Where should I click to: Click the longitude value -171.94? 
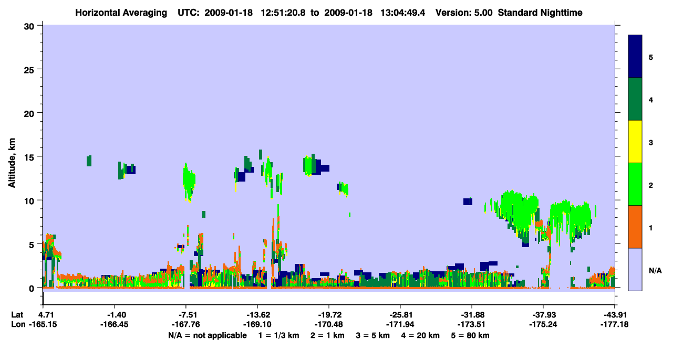(400, 325)
